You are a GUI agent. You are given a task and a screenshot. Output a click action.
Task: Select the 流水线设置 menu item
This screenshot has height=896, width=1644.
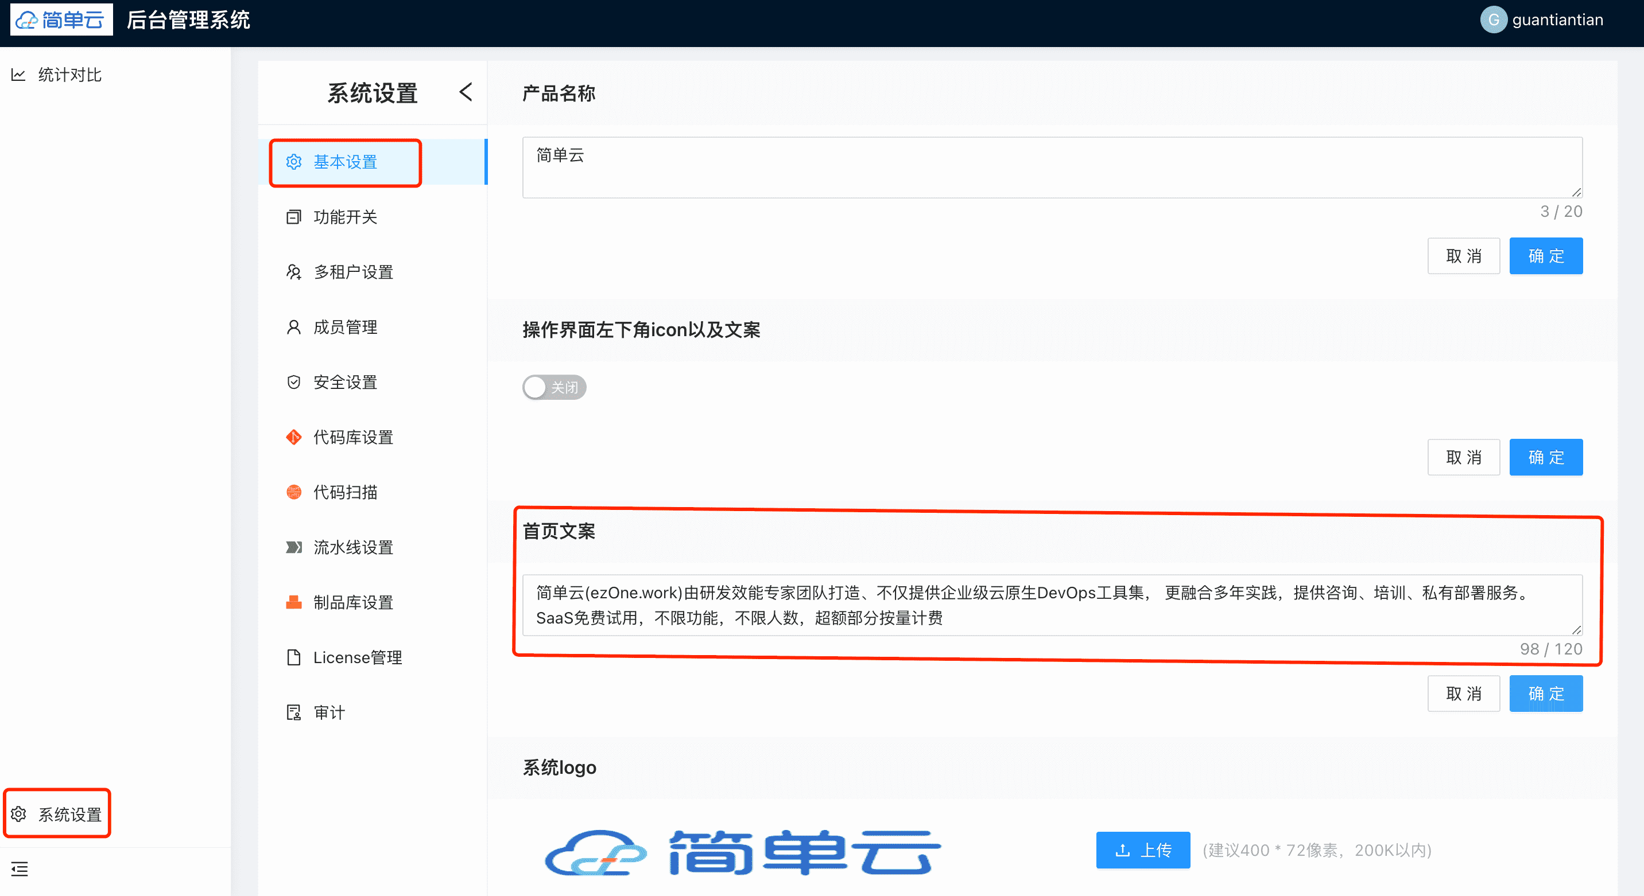click(373, 547)
